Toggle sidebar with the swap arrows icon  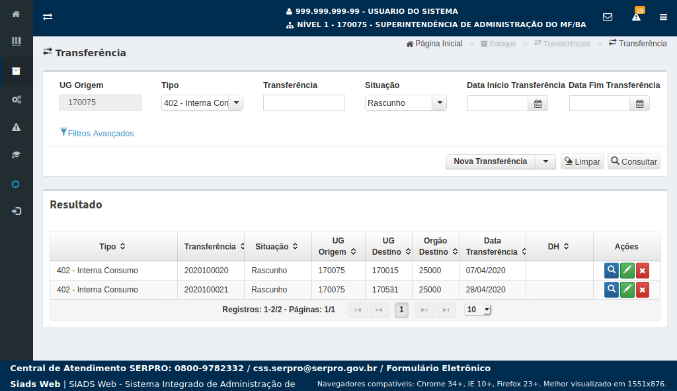click(48, 17)
